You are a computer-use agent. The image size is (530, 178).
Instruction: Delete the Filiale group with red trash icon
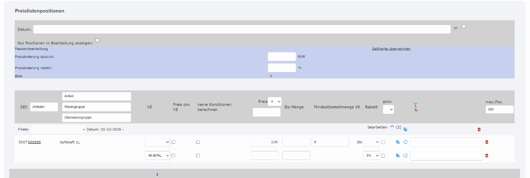479,129
